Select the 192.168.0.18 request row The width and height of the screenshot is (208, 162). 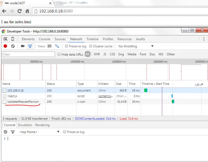pyautogui.click(x=105, y=90)
